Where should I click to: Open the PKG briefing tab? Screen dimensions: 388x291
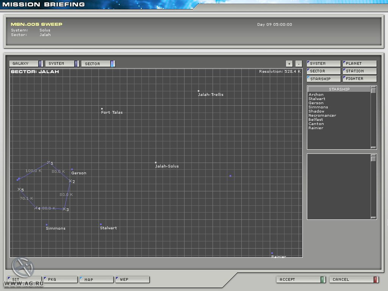pyautogui.click(x=61, y=280)
